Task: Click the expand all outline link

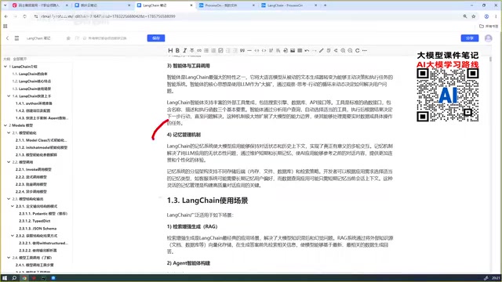Action: [x=20, y=59]
